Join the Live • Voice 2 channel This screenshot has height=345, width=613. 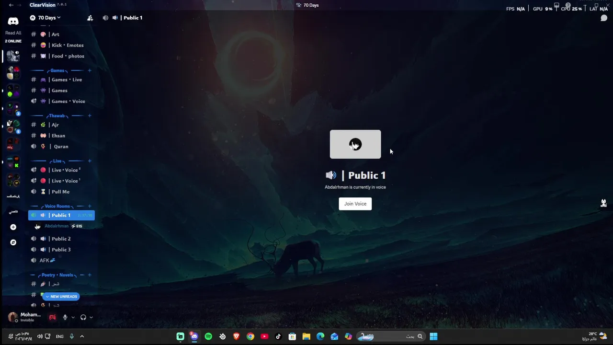point(61,170)
